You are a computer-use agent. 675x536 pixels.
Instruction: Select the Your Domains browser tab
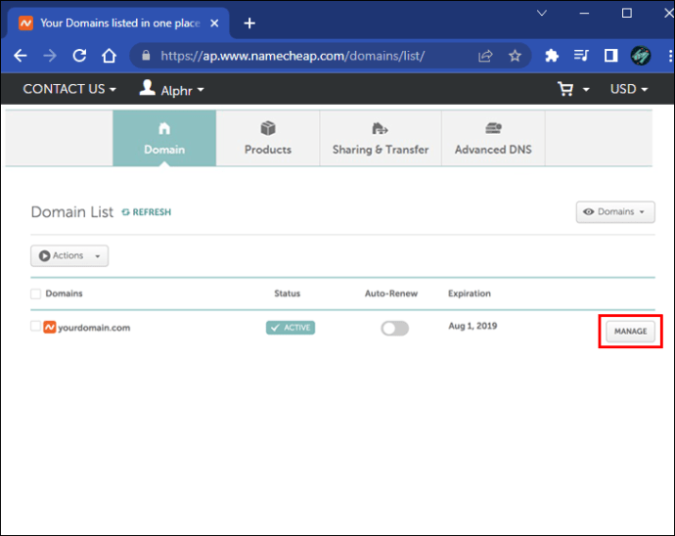point(118,23)
